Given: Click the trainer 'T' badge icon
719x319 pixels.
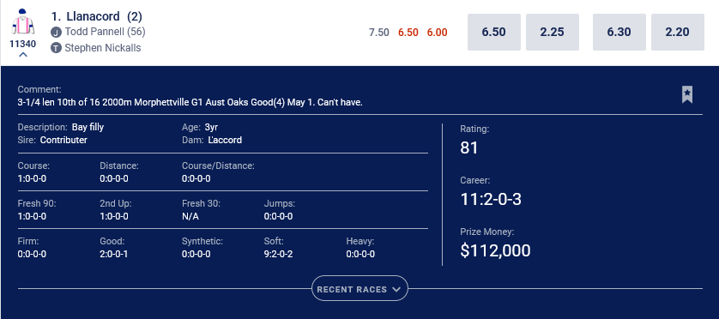Looking at the screenshot, I should [56, 48].
